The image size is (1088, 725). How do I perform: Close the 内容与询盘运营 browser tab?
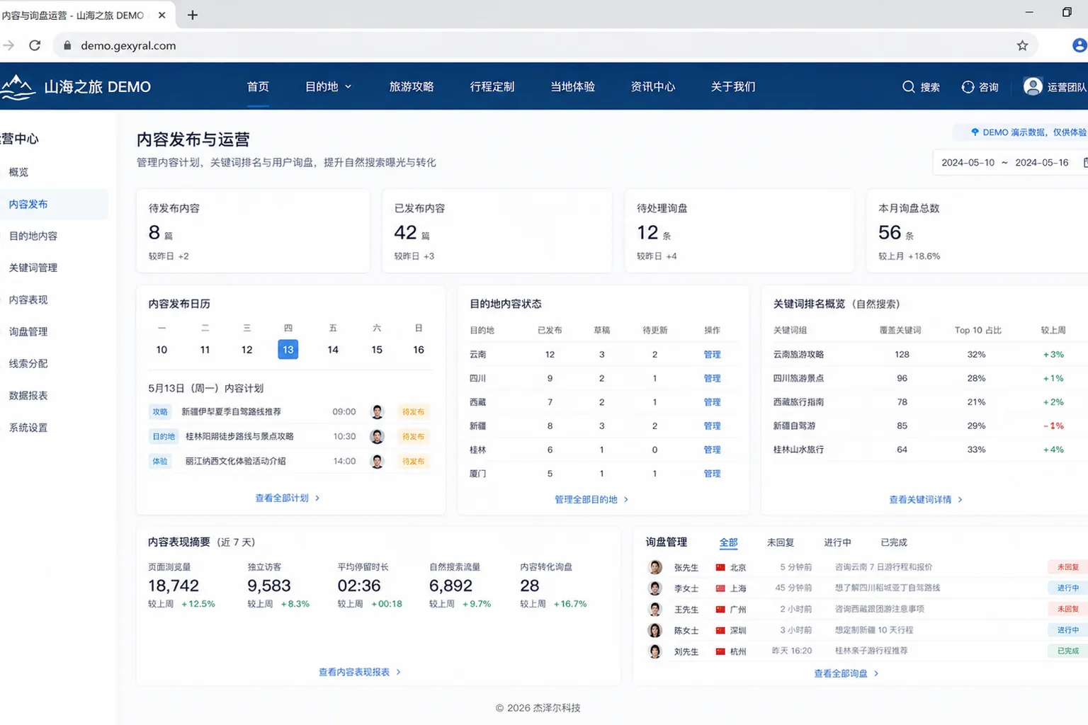[161, 15]
